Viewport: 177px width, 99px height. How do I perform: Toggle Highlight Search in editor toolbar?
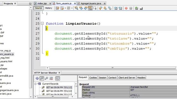tap(90, 8)
